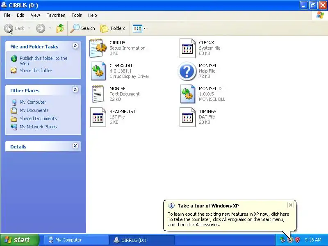The image size is (328, 246).
Task: Select the TIMINGS DAT File icon
Action: pos(187,117)
